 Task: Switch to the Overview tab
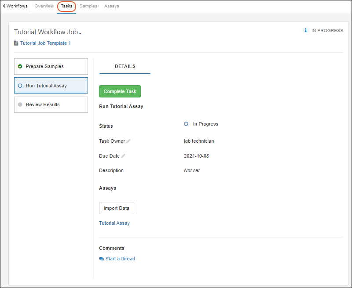coord(44,6)
